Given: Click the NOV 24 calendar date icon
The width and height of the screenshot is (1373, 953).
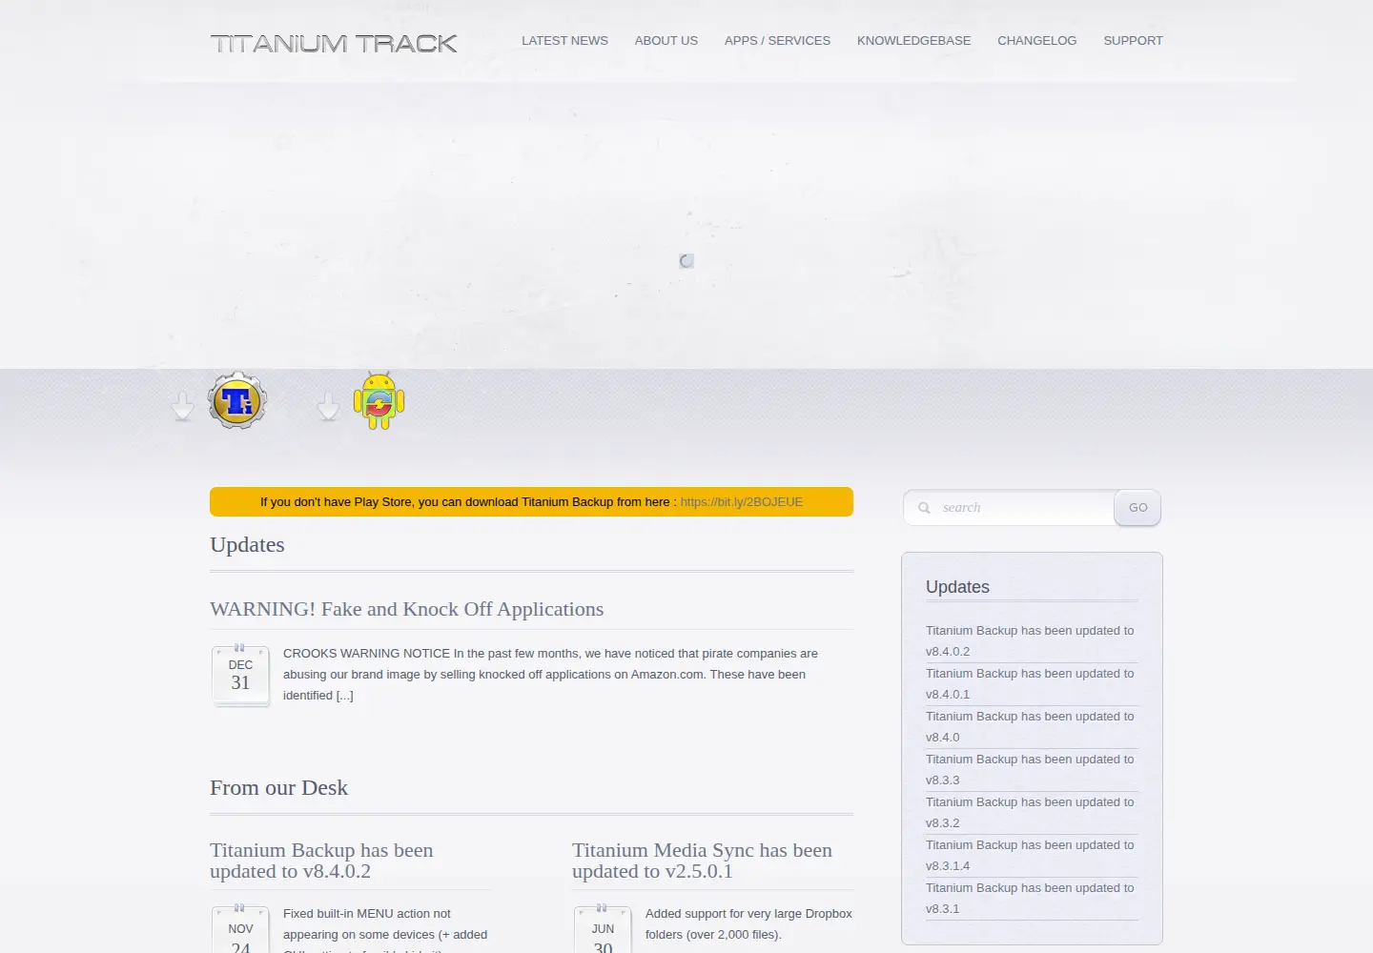Looking at the screenshot, I should [x=240, y=929].
